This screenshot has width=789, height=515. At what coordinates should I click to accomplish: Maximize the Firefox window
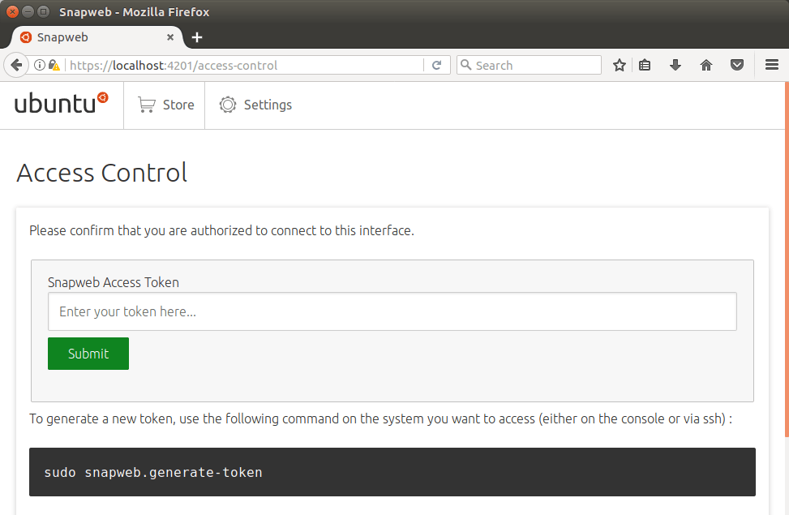pos(44,11)
